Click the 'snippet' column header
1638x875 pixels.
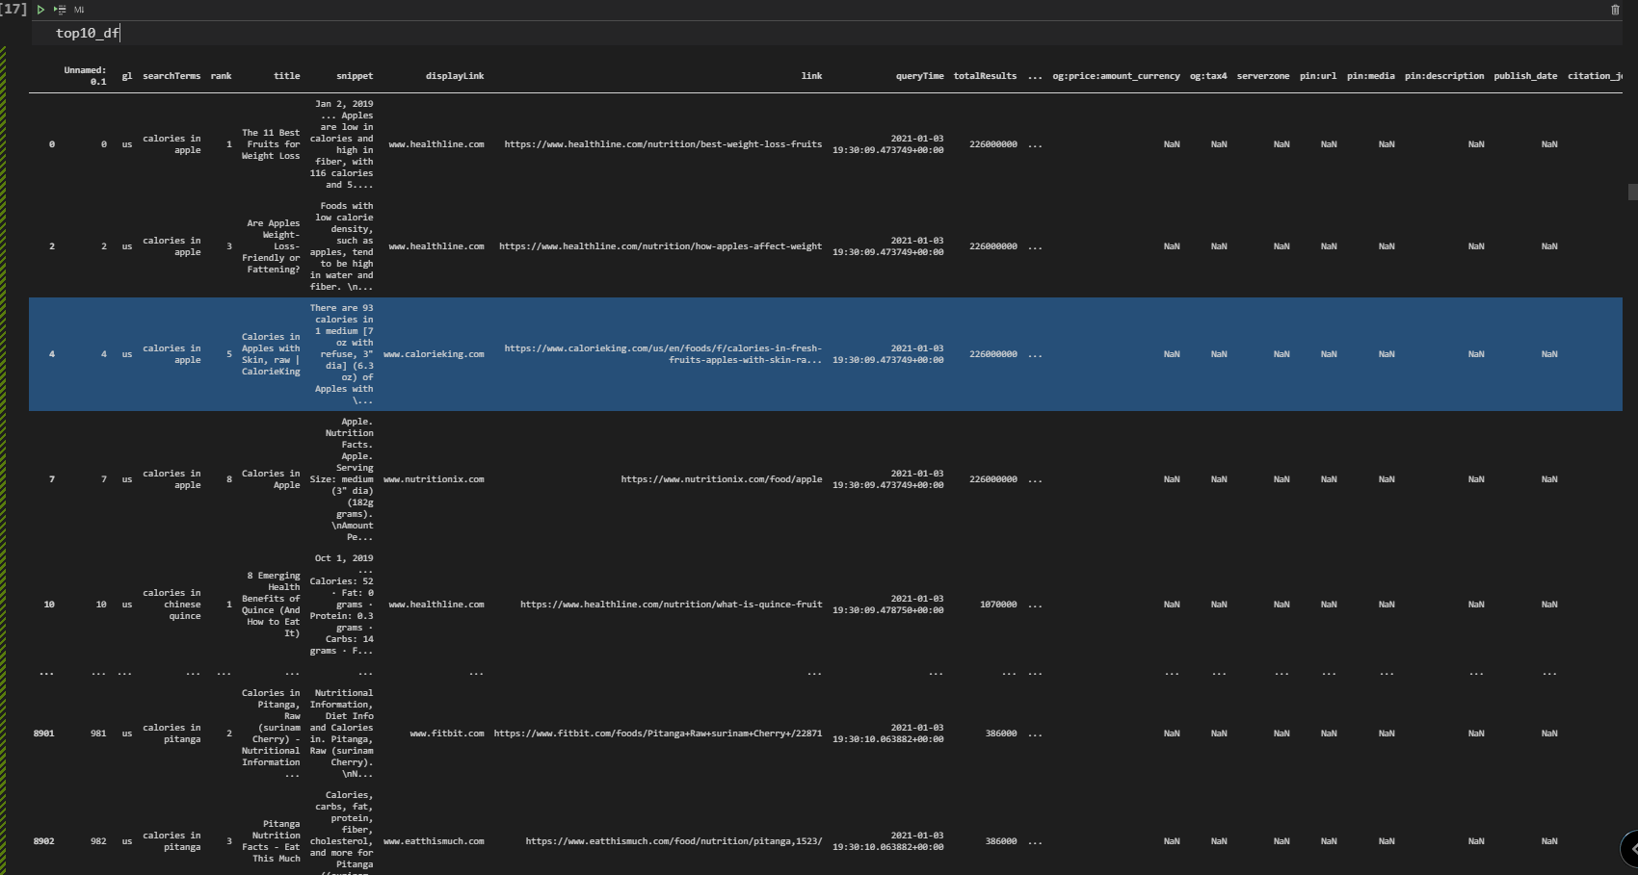click(355, 76)
